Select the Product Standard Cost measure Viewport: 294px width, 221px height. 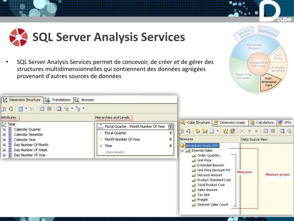(x=214, y=180)
